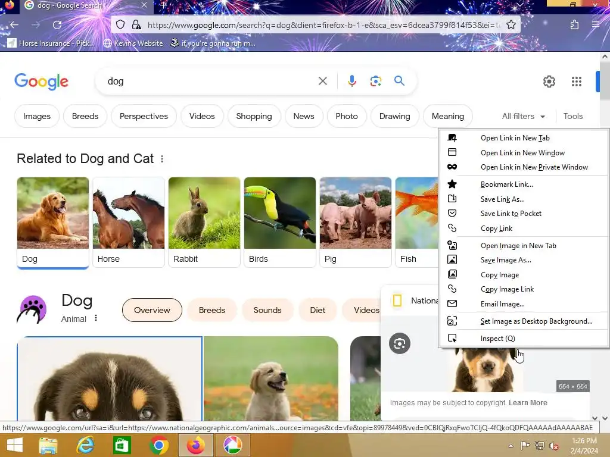Choose Set Image as Desktop Background
This screenshot has height=457, width=610.
(524, 321)
